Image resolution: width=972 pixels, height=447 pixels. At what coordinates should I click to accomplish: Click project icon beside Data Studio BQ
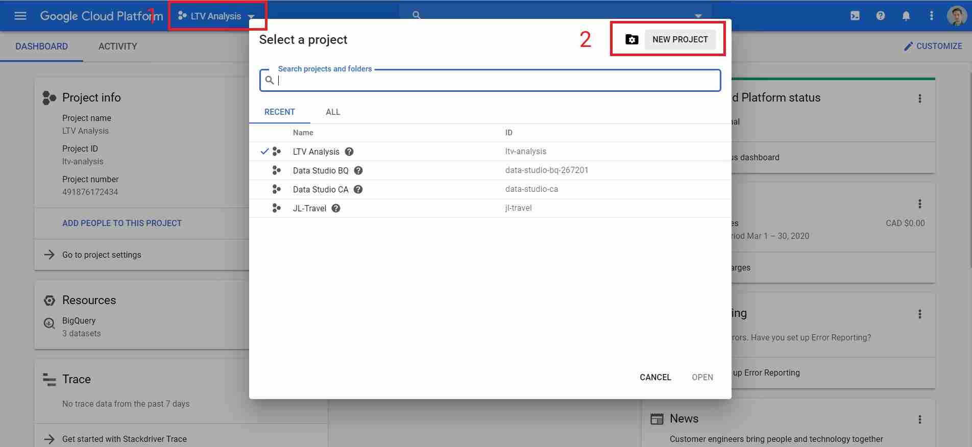click(276, 170)
